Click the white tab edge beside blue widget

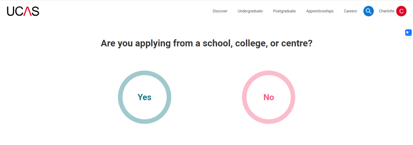(404, 33)
